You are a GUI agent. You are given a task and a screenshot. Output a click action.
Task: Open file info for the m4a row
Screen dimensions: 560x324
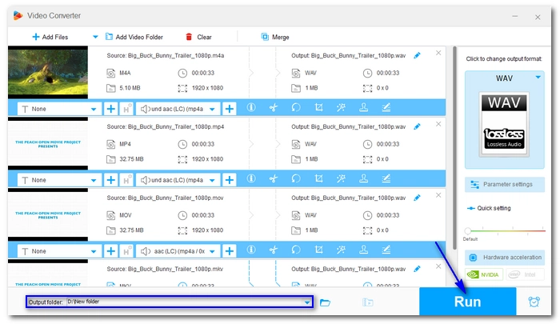[x=251, y=107]
